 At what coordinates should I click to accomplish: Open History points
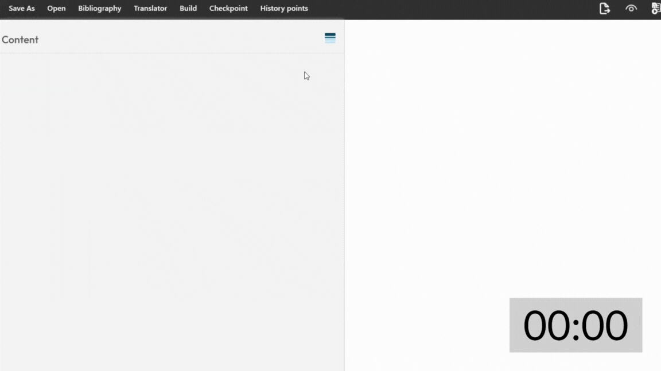pos(284,9)
